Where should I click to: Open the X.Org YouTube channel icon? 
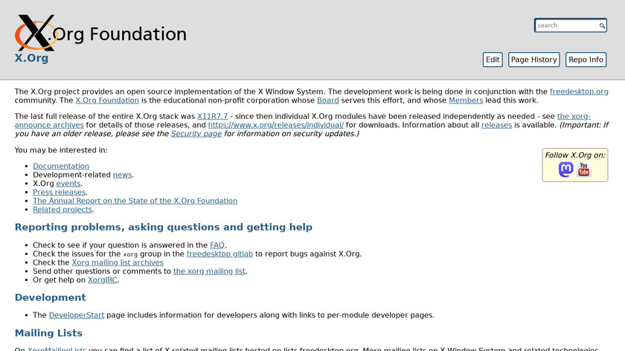(583, 170)
